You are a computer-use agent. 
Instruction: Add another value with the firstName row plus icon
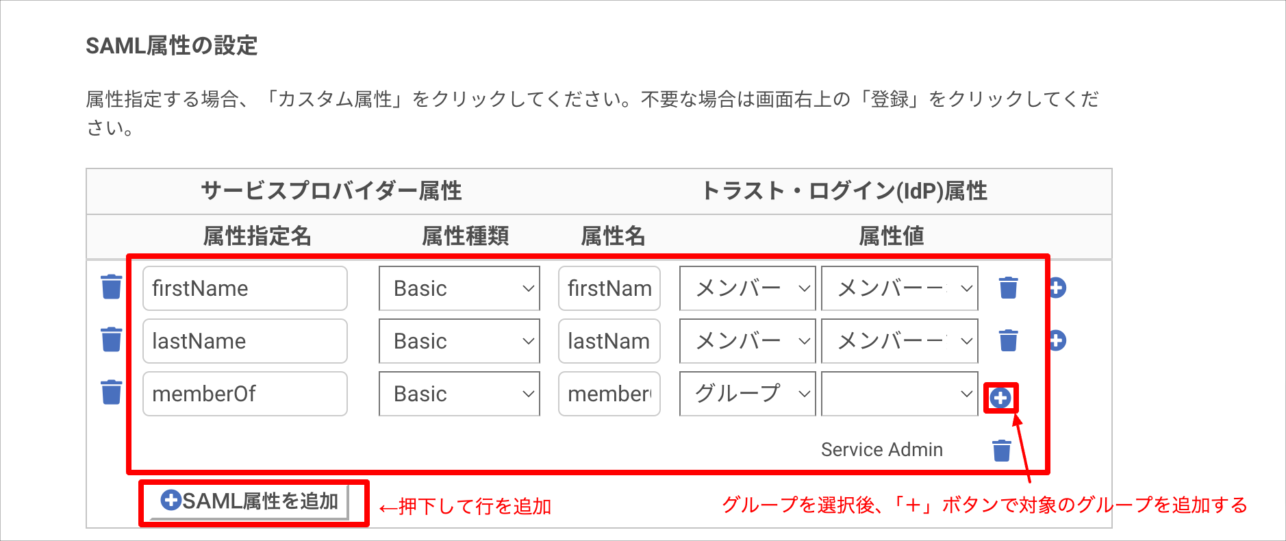1057,288
